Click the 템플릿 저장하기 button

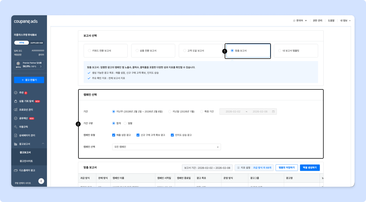click(x=286, y=168)
